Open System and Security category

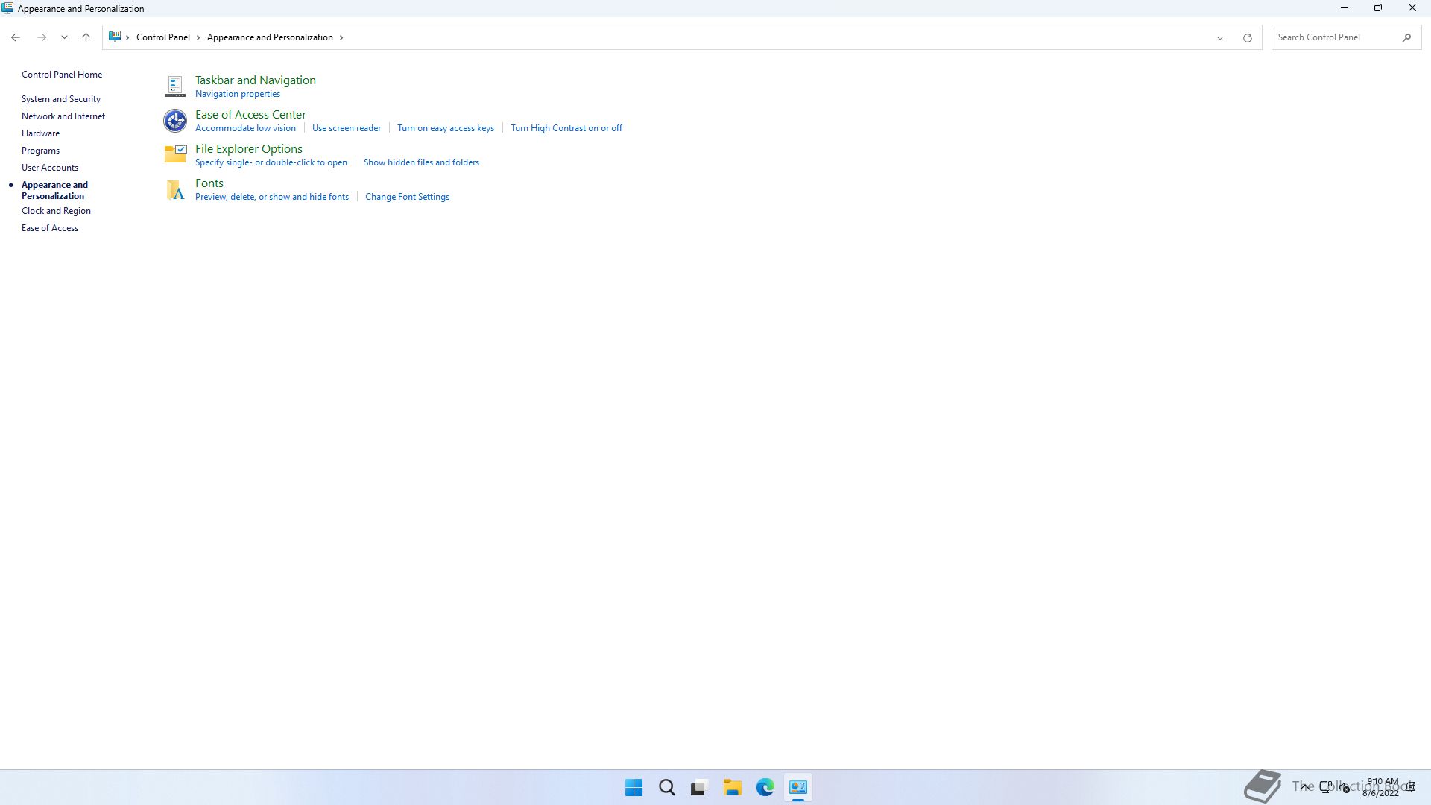tap(61, 99)
